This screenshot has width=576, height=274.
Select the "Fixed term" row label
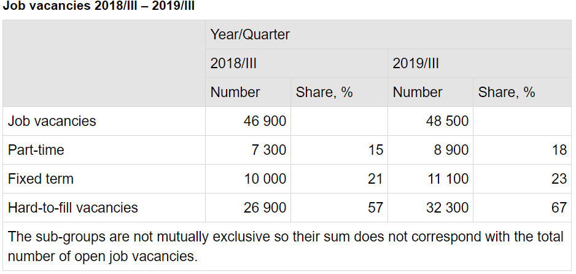tap(41, 179)
